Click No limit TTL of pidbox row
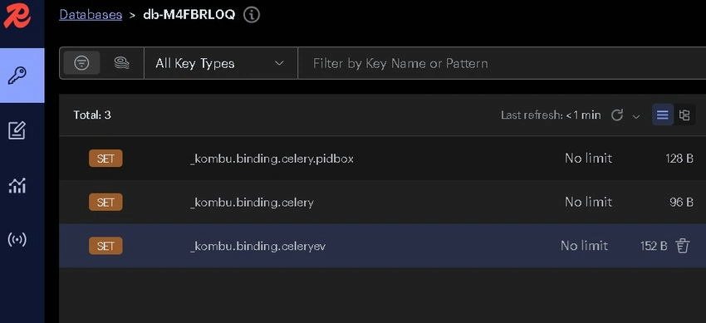The width and height of the screenshot is (706, 323). click(x=589, y=159)
